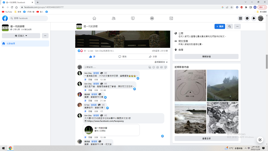Toggle the Like button on the post

coord(92,57)
